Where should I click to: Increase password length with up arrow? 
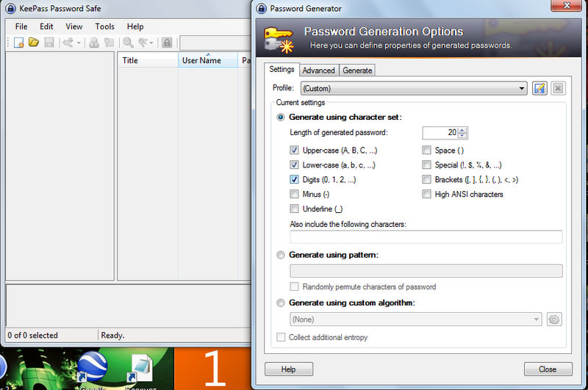click(462, 130)
